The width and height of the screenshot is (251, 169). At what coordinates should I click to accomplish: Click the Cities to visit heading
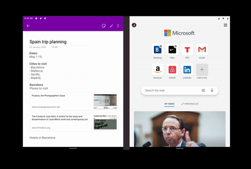point(38,64)
